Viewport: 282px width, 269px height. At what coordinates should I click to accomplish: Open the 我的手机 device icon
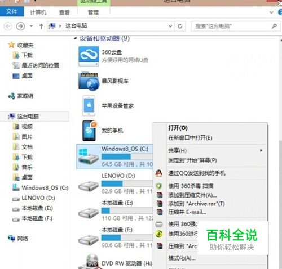89,131
